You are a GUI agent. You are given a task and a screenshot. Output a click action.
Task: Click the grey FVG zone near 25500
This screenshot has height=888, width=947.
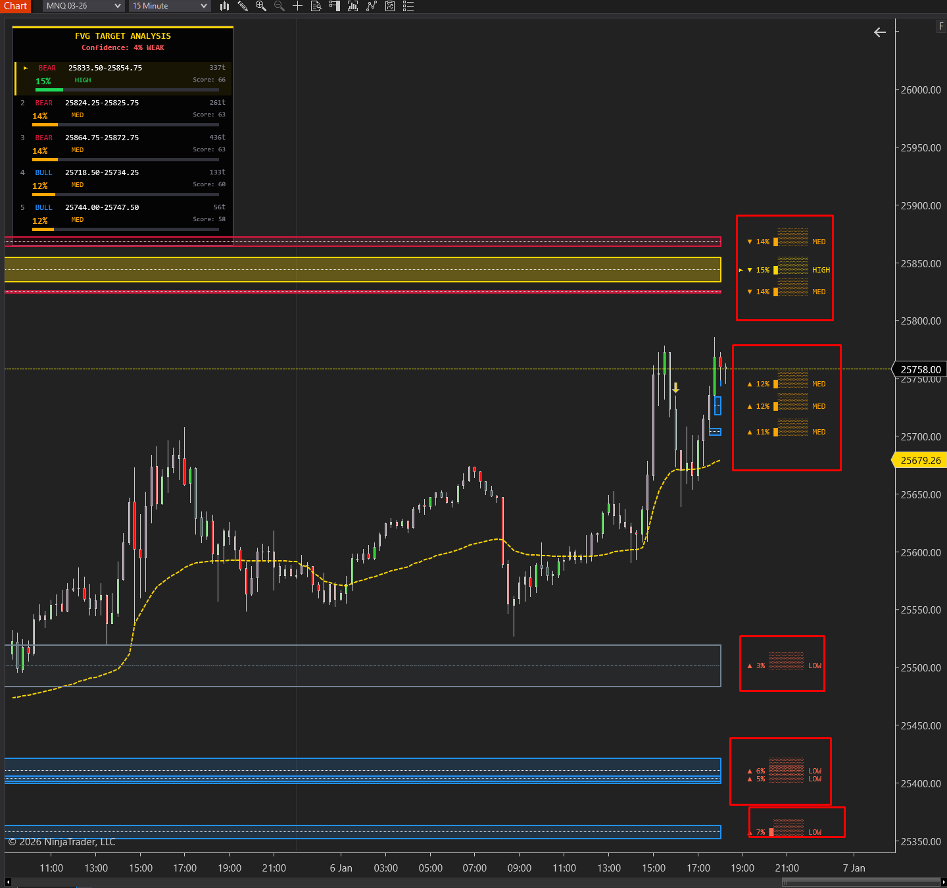click(x=362, y=666)
